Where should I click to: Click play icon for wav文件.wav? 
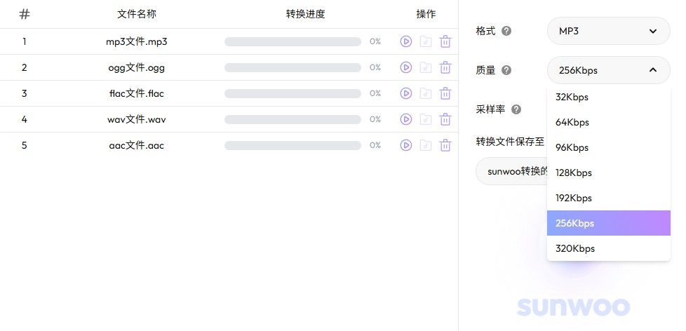405,119
